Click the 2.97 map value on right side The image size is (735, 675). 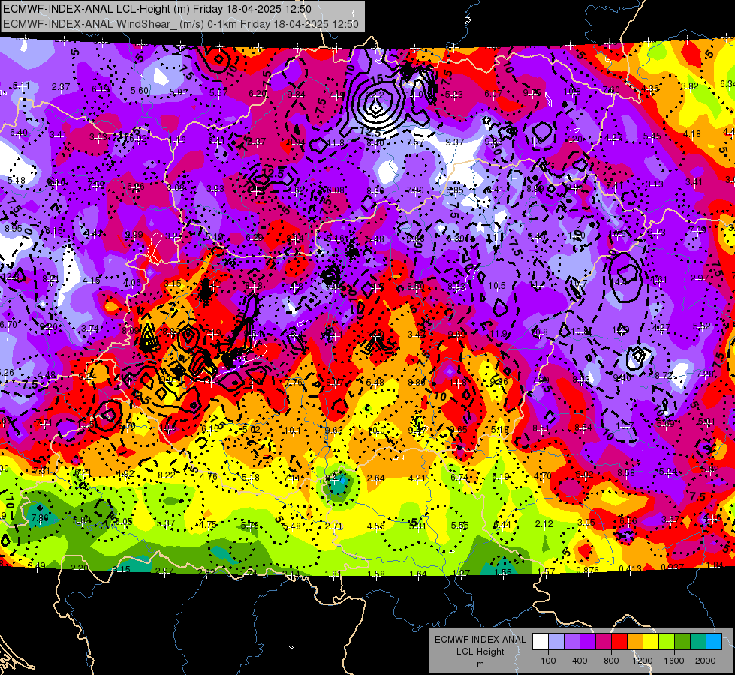(x=700, y=278)
